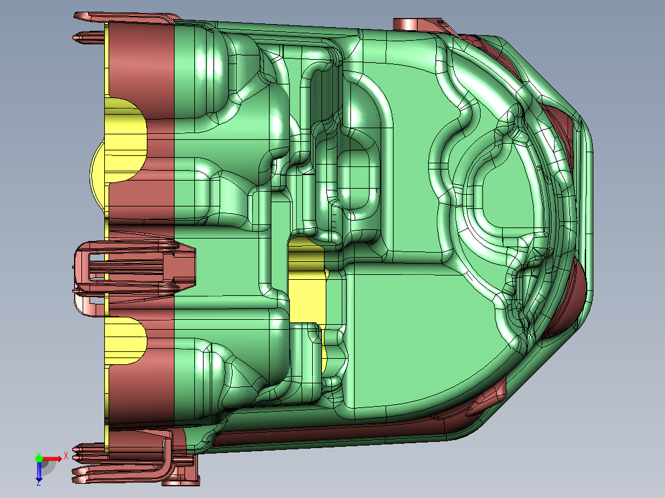665x498 pixels.
Task: Click the green Y axis dot of triad
Action: coord(39,459)
